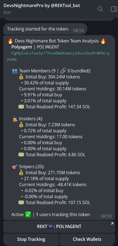
Task: Click the green Active checkmark emoji
Action: [x=28, y=214]
